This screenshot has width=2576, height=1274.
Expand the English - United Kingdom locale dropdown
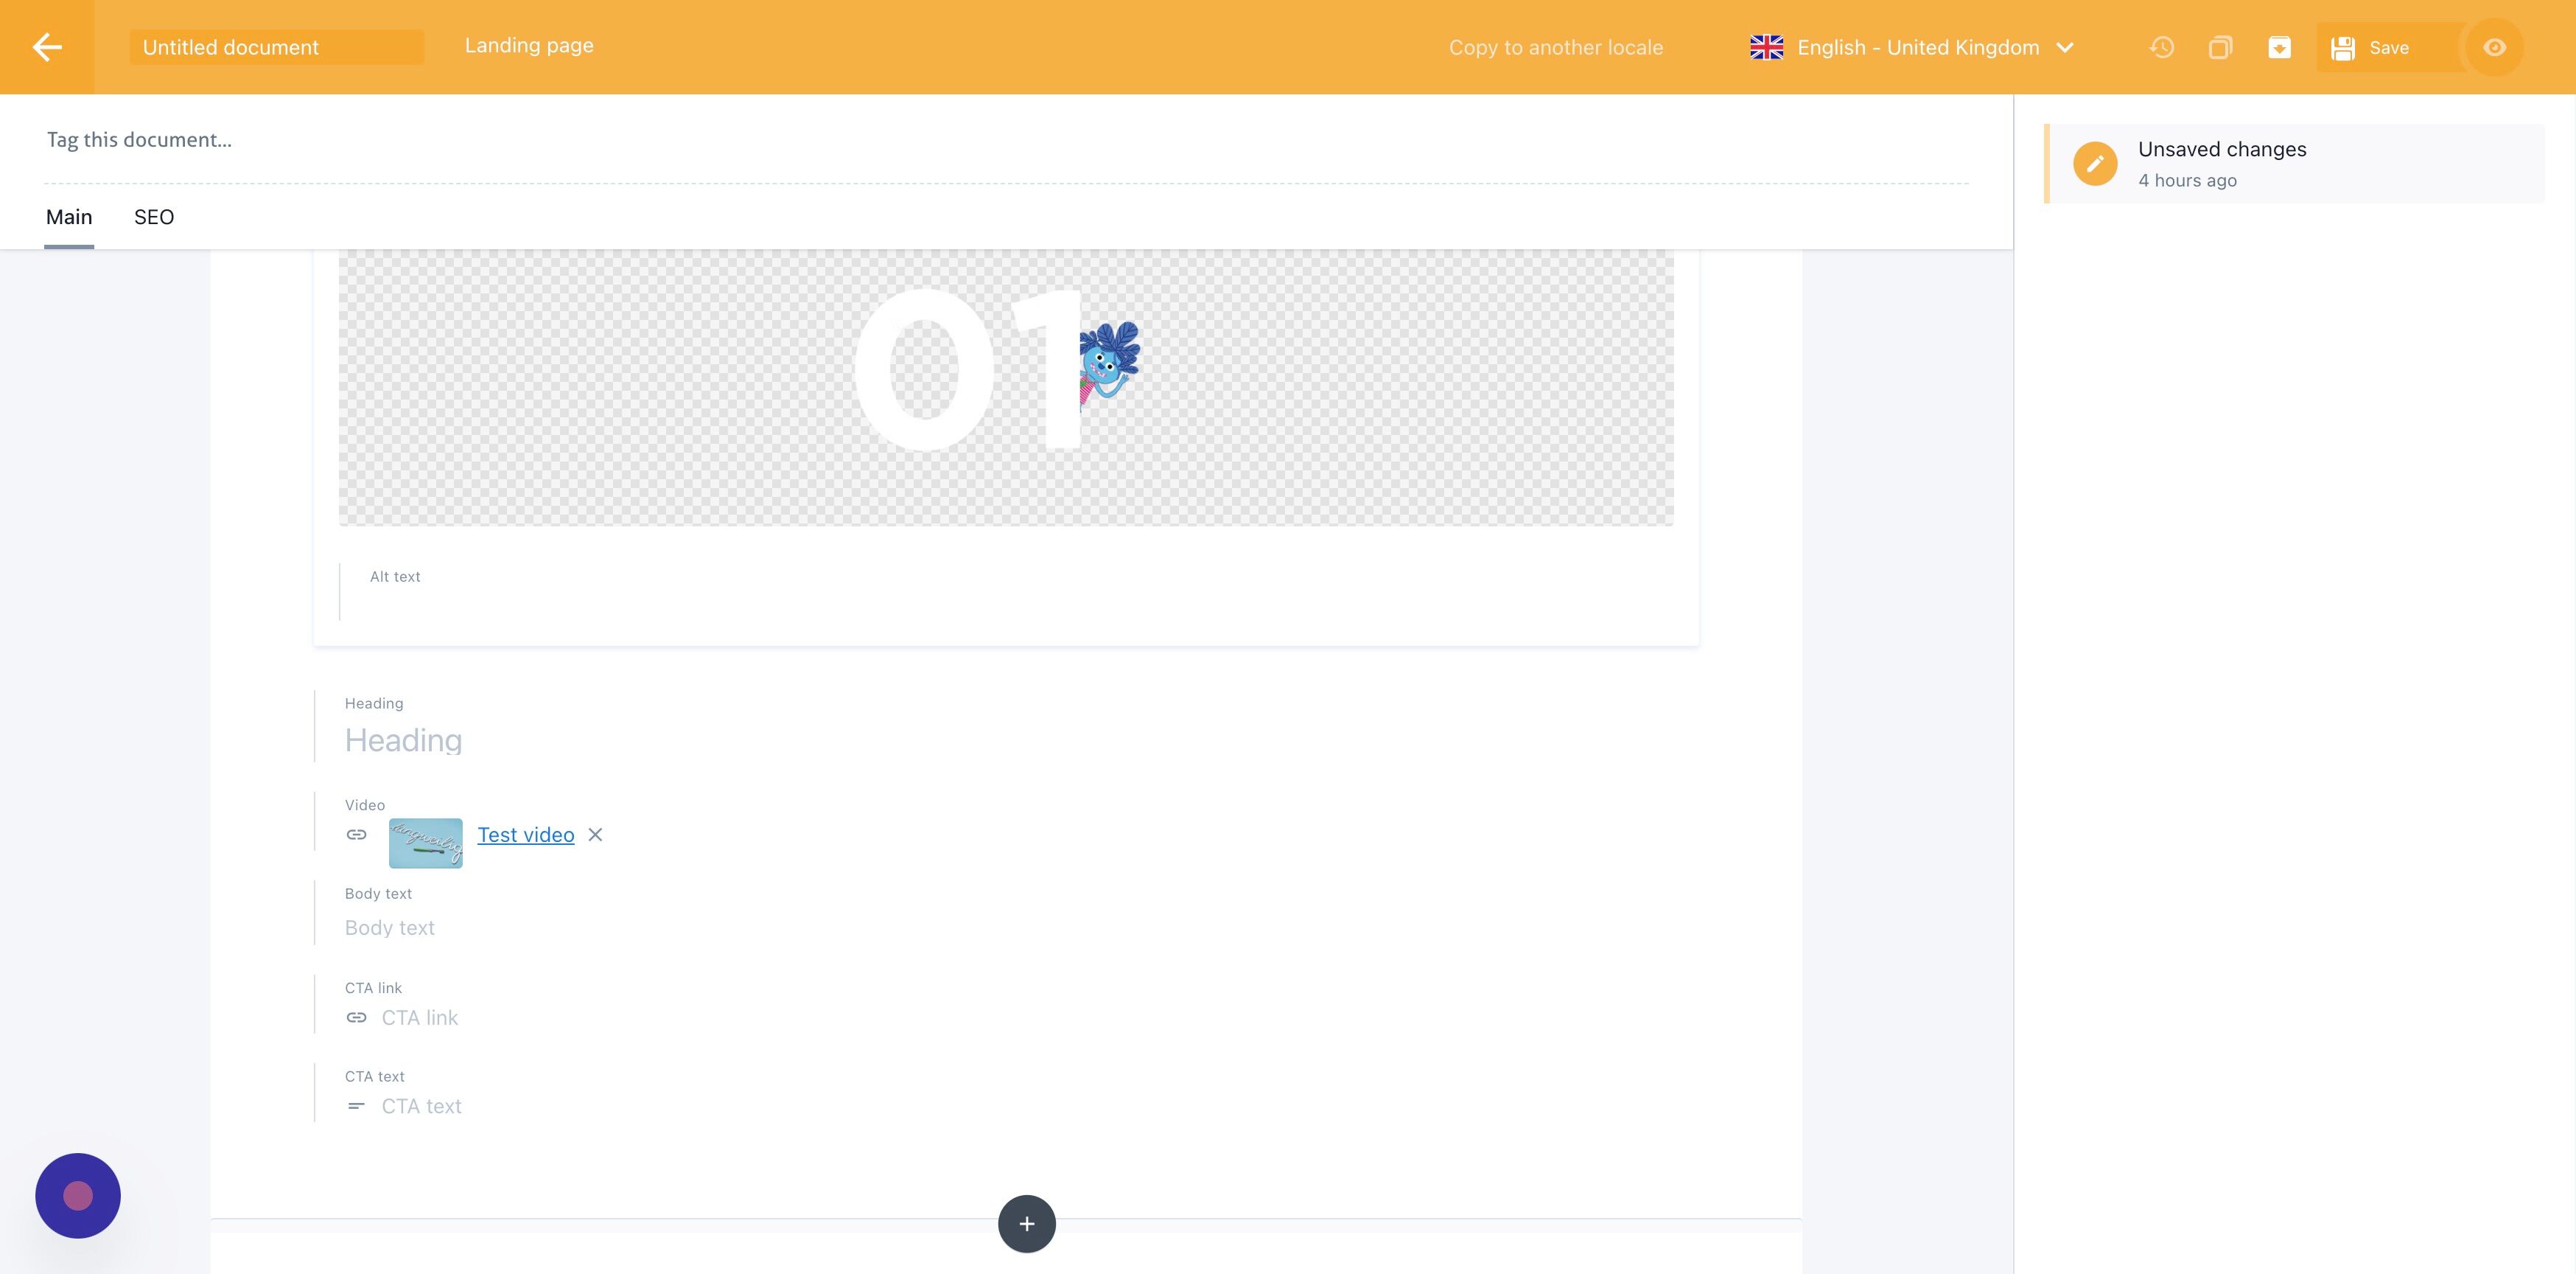pos(1916,47)
